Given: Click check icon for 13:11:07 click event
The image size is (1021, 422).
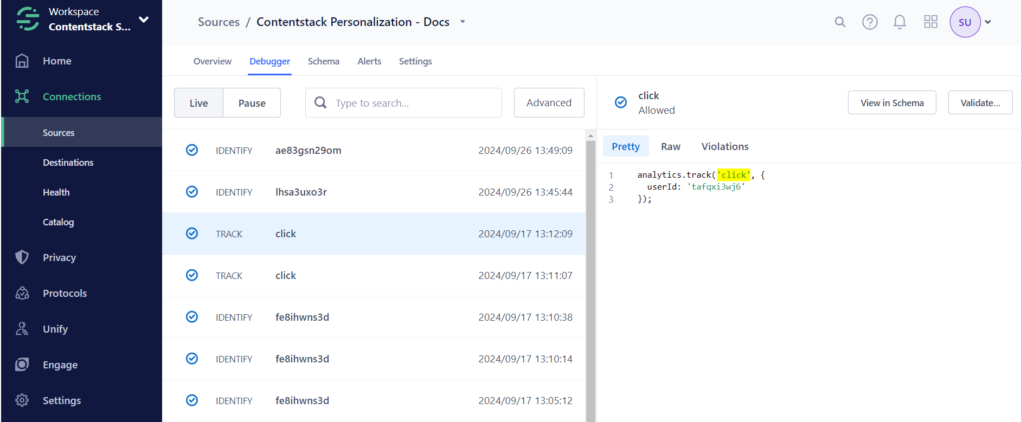Looking at the screenshot, I should click(192, 275).
